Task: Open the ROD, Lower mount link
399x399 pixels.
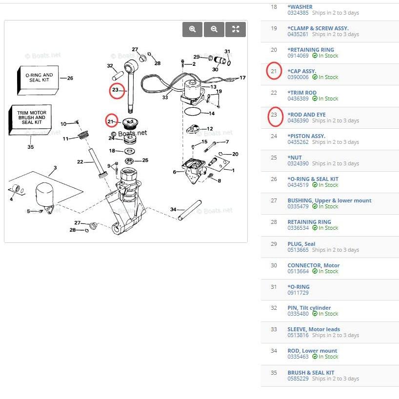Action: (x=312, y=351)
